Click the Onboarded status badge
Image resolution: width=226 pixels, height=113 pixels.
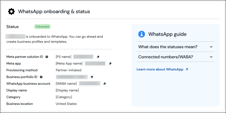(x=42, y=27)
